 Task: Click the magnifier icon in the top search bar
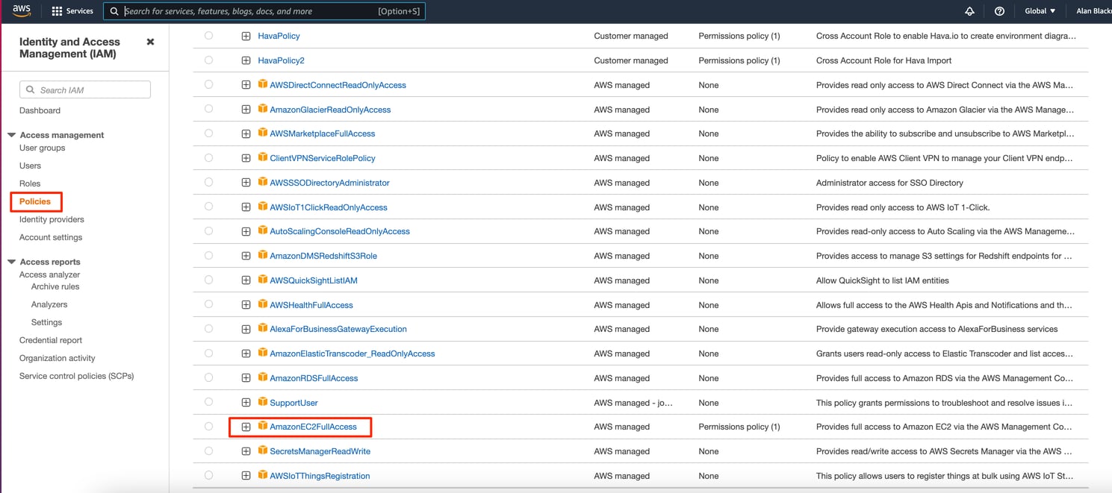(114, 10)
